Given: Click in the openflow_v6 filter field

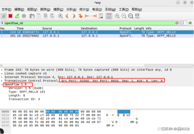Looking at the screenshot, I should (90, 23).
